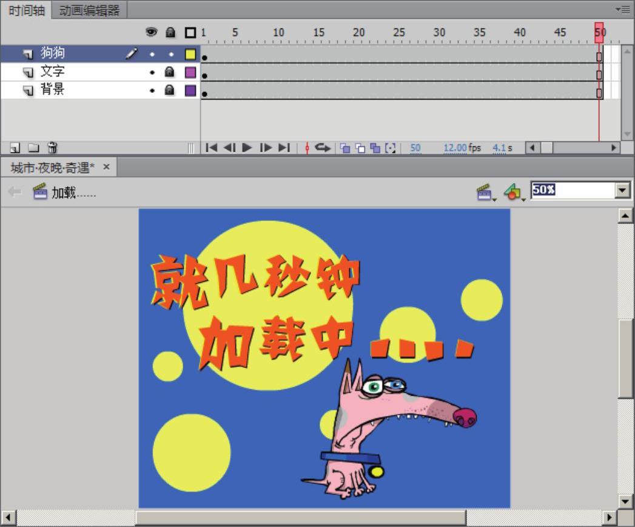Click the Center Frame icon
Image resolution: width=635 pixels, height=527 pixels.
307,148
